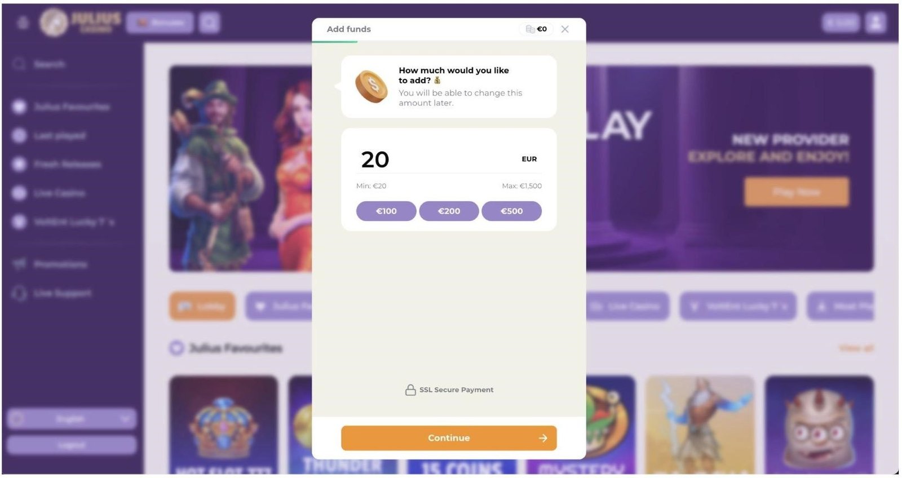Click the amount field showing 20
The width and height of the screenshot is (902, 478).
pos(449,159)
